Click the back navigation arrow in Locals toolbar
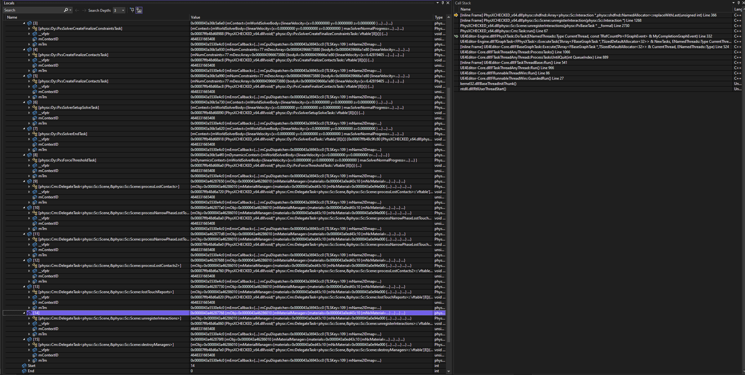This screenshot has height=375, width=745. point(77,10)
